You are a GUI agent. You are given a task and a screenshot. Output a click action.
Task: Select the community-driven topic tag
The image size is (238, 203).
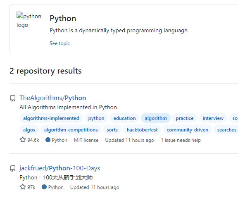point(187,130)
